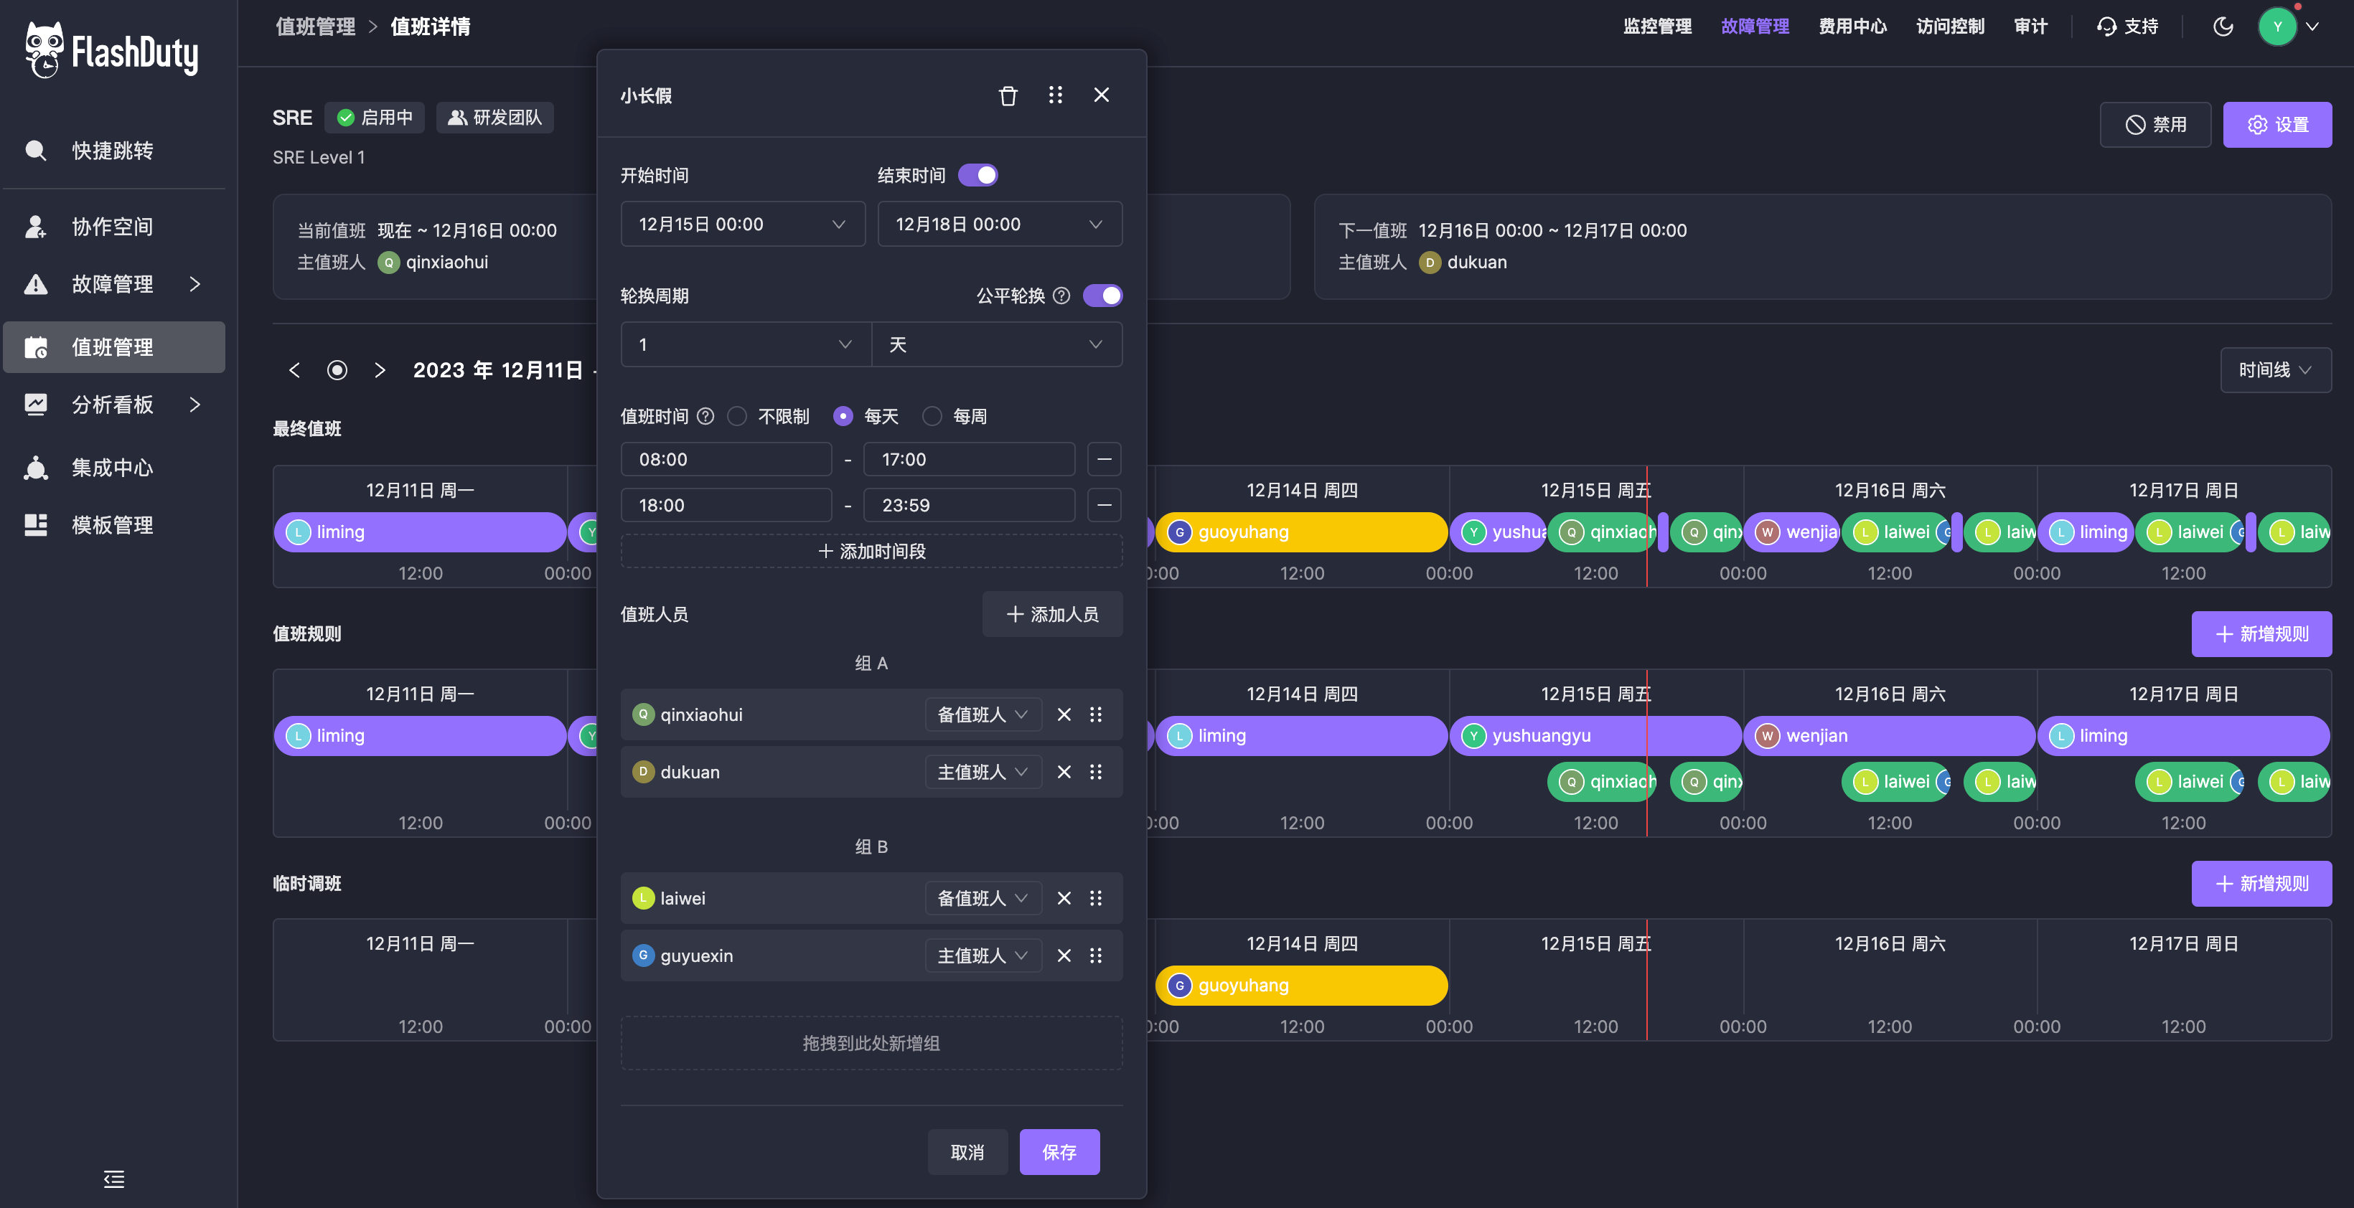Select the 快捷跳转 search icon in sidebar
This screenshot has height=1208, width=2354.
point(36,151)
